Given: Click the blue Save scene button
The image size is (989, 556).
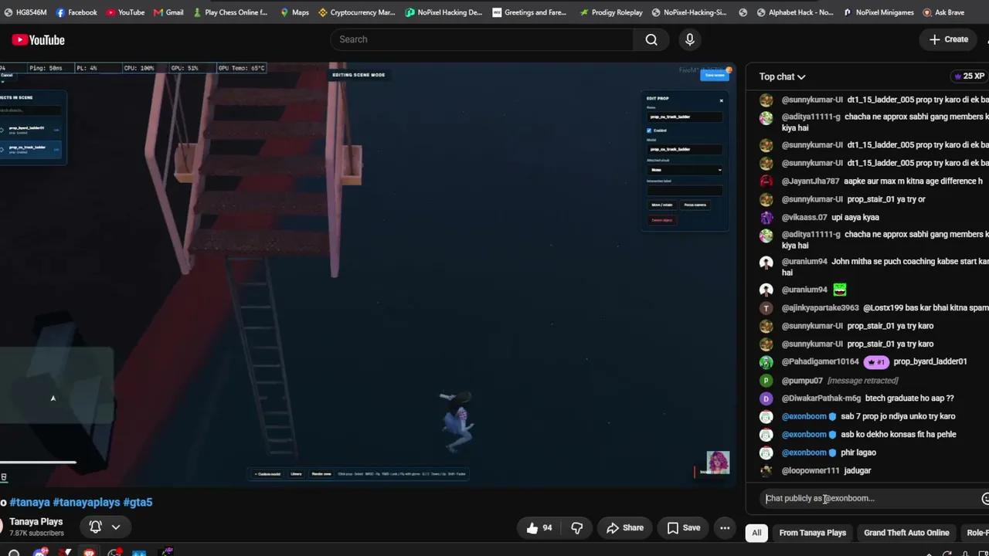Looking at the screenshot, I should point(715,75).
